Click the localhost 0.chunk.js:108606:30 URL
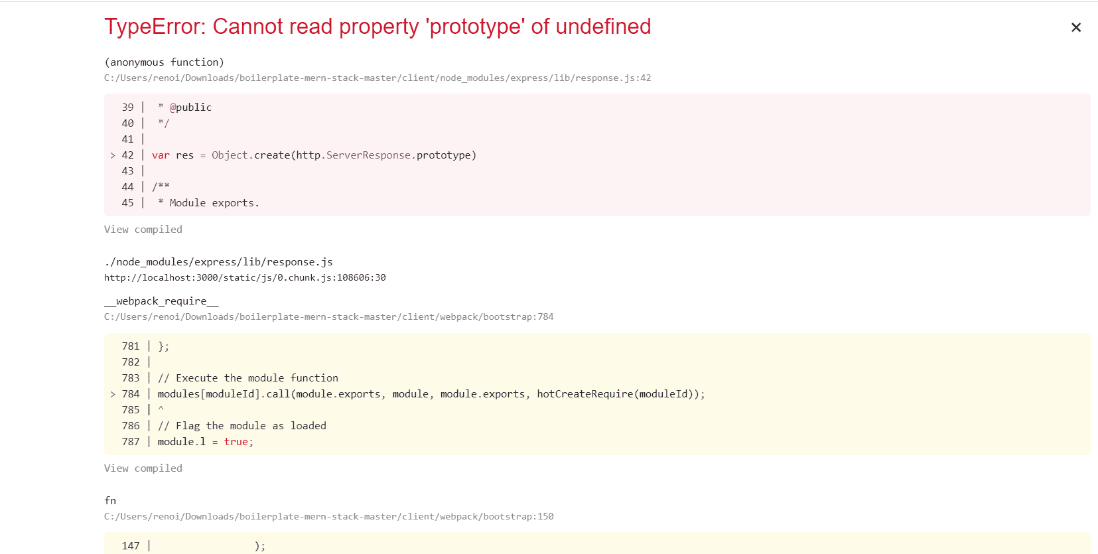The image size is (1098, 554). tap(245, 278)
